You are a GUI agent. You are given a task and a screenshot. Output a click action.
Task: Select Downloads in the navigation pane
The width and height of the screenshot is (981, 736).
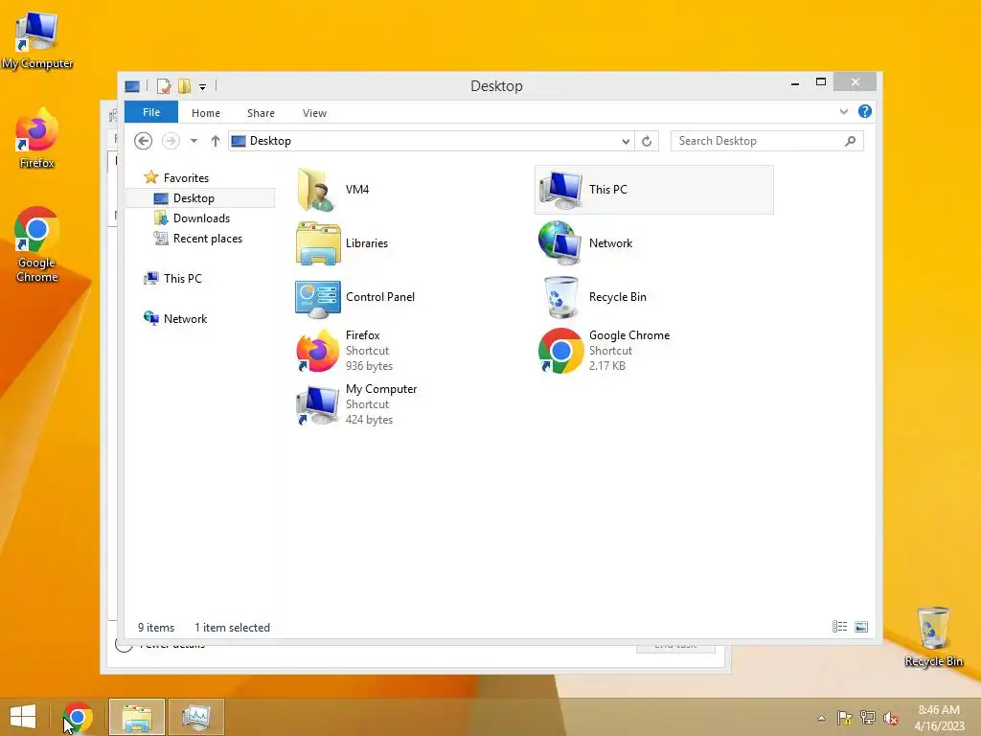tap(192, 218)
